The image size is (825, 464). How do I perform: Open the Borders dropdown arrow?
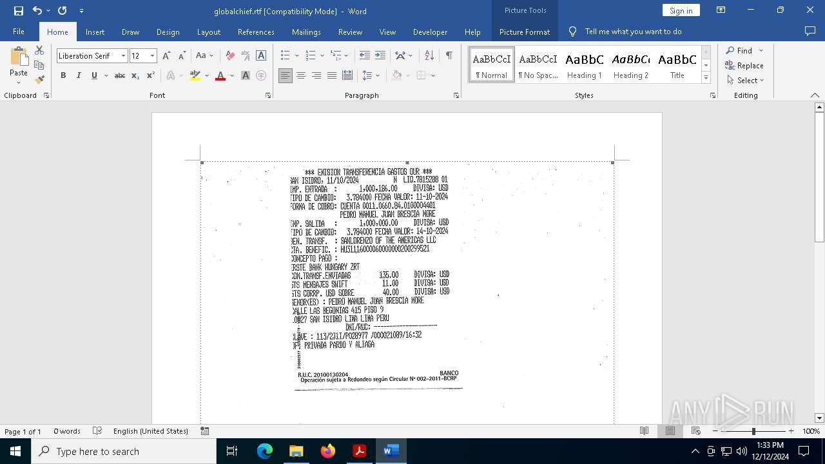pos(433,75)
